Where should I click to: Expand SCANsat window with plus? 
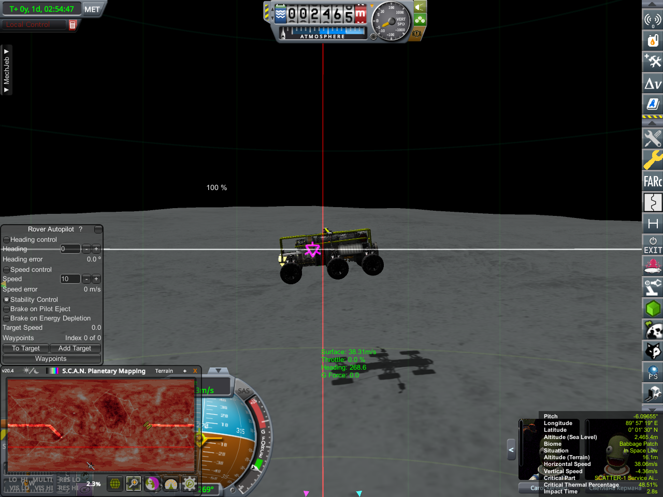click(185, 371)
